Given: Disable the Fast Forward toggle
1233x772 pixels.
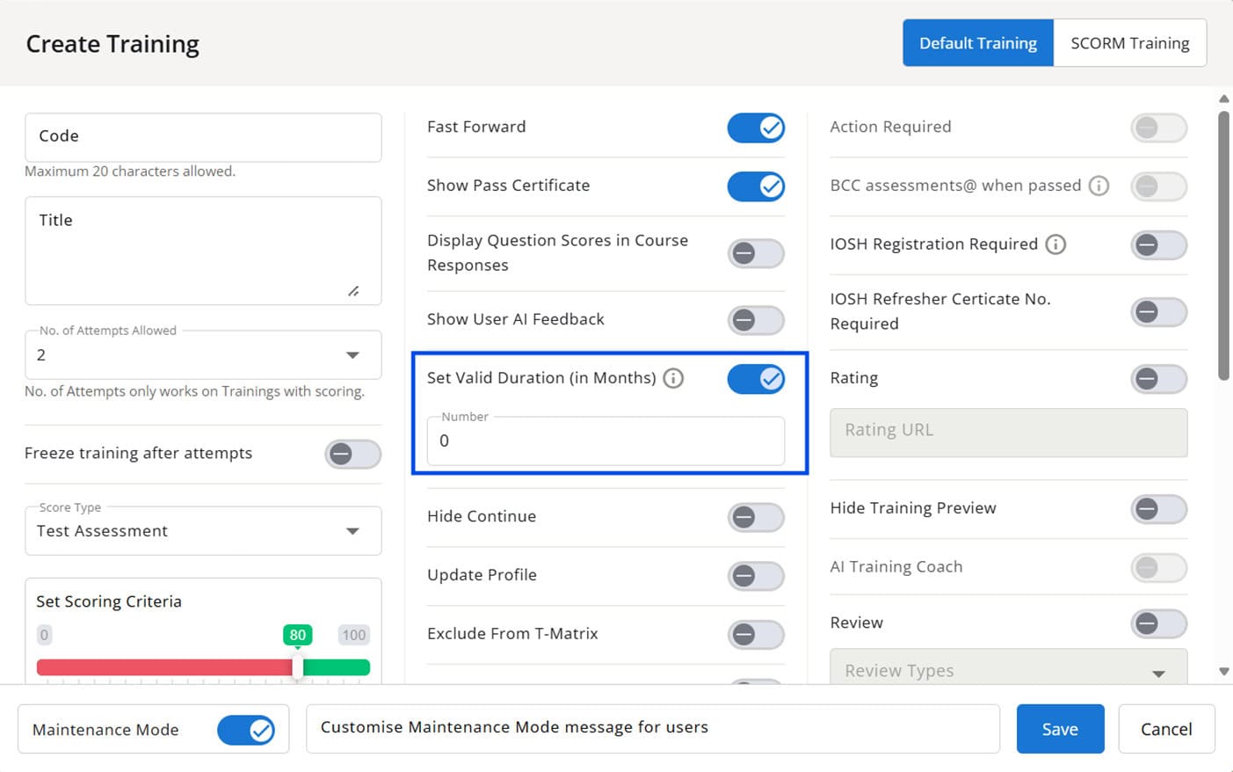Looking at the screenshot, I should point(756,127).
